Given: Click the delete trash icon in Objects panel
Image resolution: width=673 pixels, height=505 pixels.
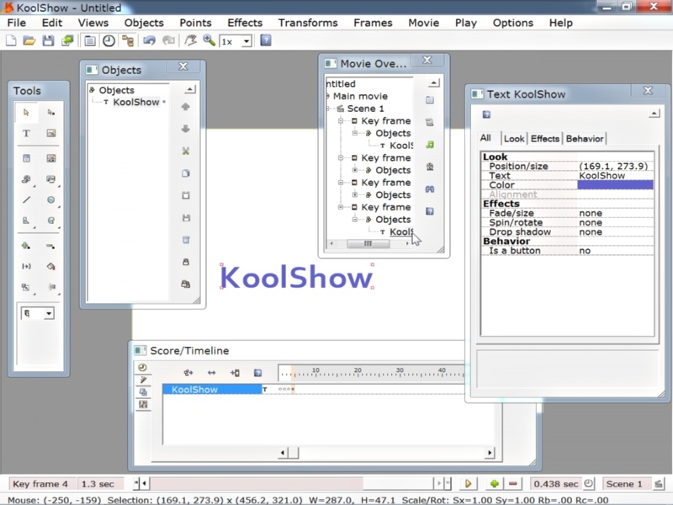Looking at the screenshot, I should coord(185,240).
